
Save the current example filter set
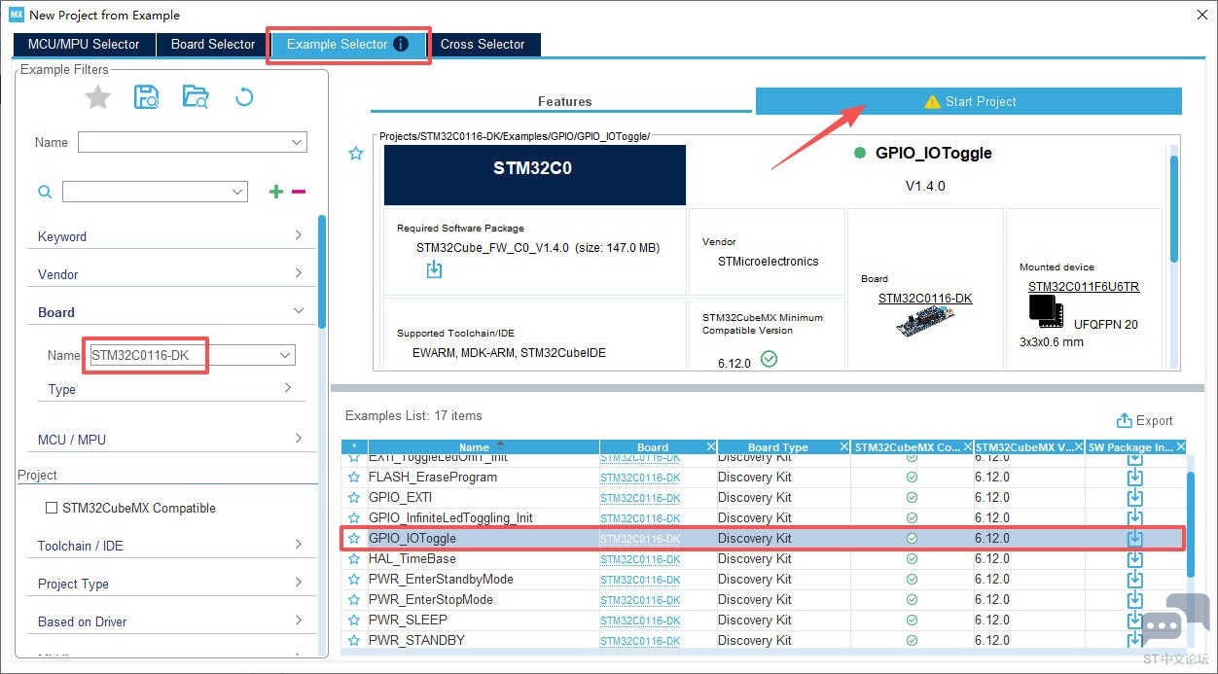point(147,96)
